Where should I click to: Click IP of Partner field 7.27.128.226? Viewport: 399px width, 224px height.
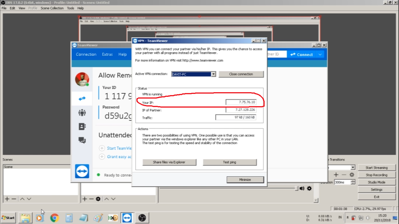click(x=241, y=110)
